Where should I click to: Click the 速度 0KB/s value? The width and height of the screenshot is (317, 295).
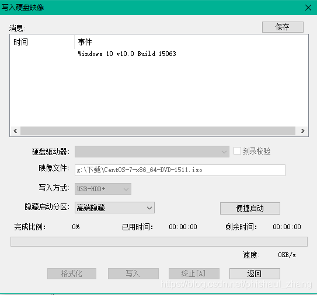point(287,255)
